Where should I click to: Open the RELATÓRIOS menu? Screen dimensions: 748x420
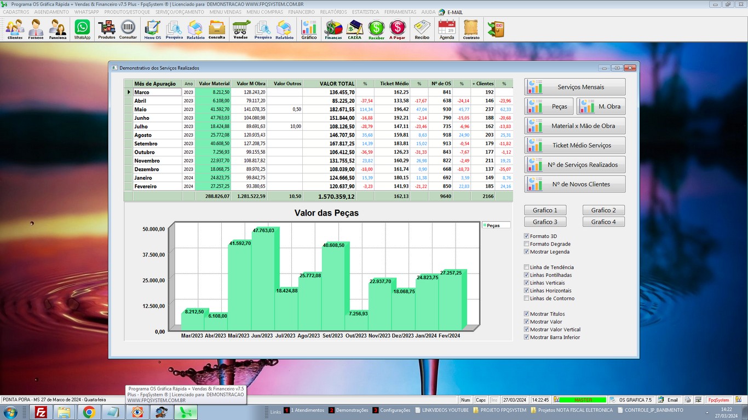coord(333,12)
